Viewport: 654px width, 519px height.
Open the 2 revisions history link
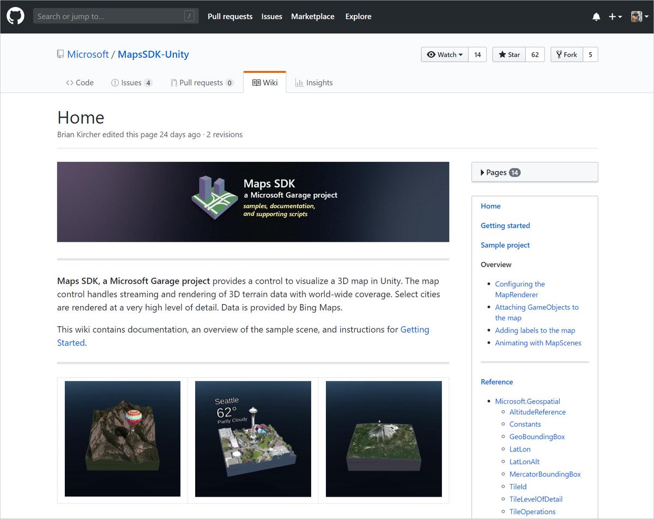click(225, 135)
